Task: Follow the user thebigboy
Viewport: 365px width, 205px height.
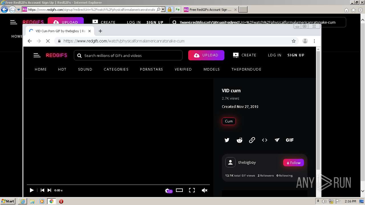Action: (x=293, y=163)
